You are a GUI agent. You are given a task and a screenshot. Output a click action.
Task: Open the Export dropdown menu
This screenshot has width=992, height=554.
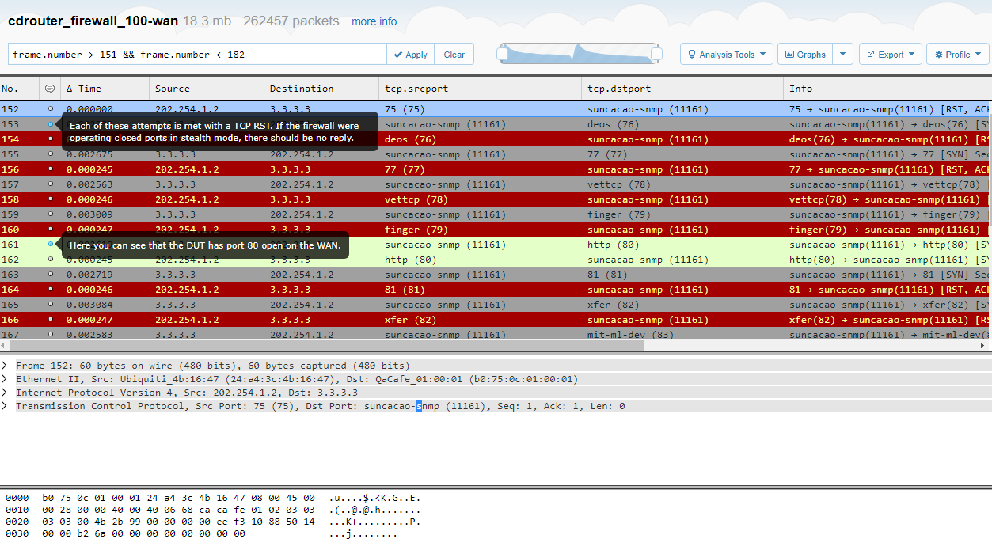click(890, 55)
